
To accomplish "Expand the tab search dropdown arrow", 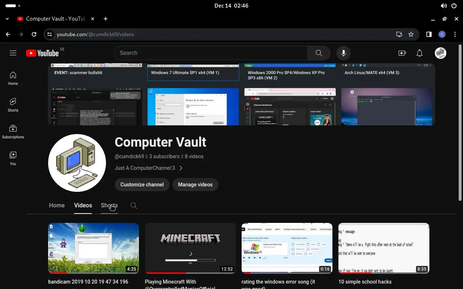I will pyautogui.click(x=8, y=19).
